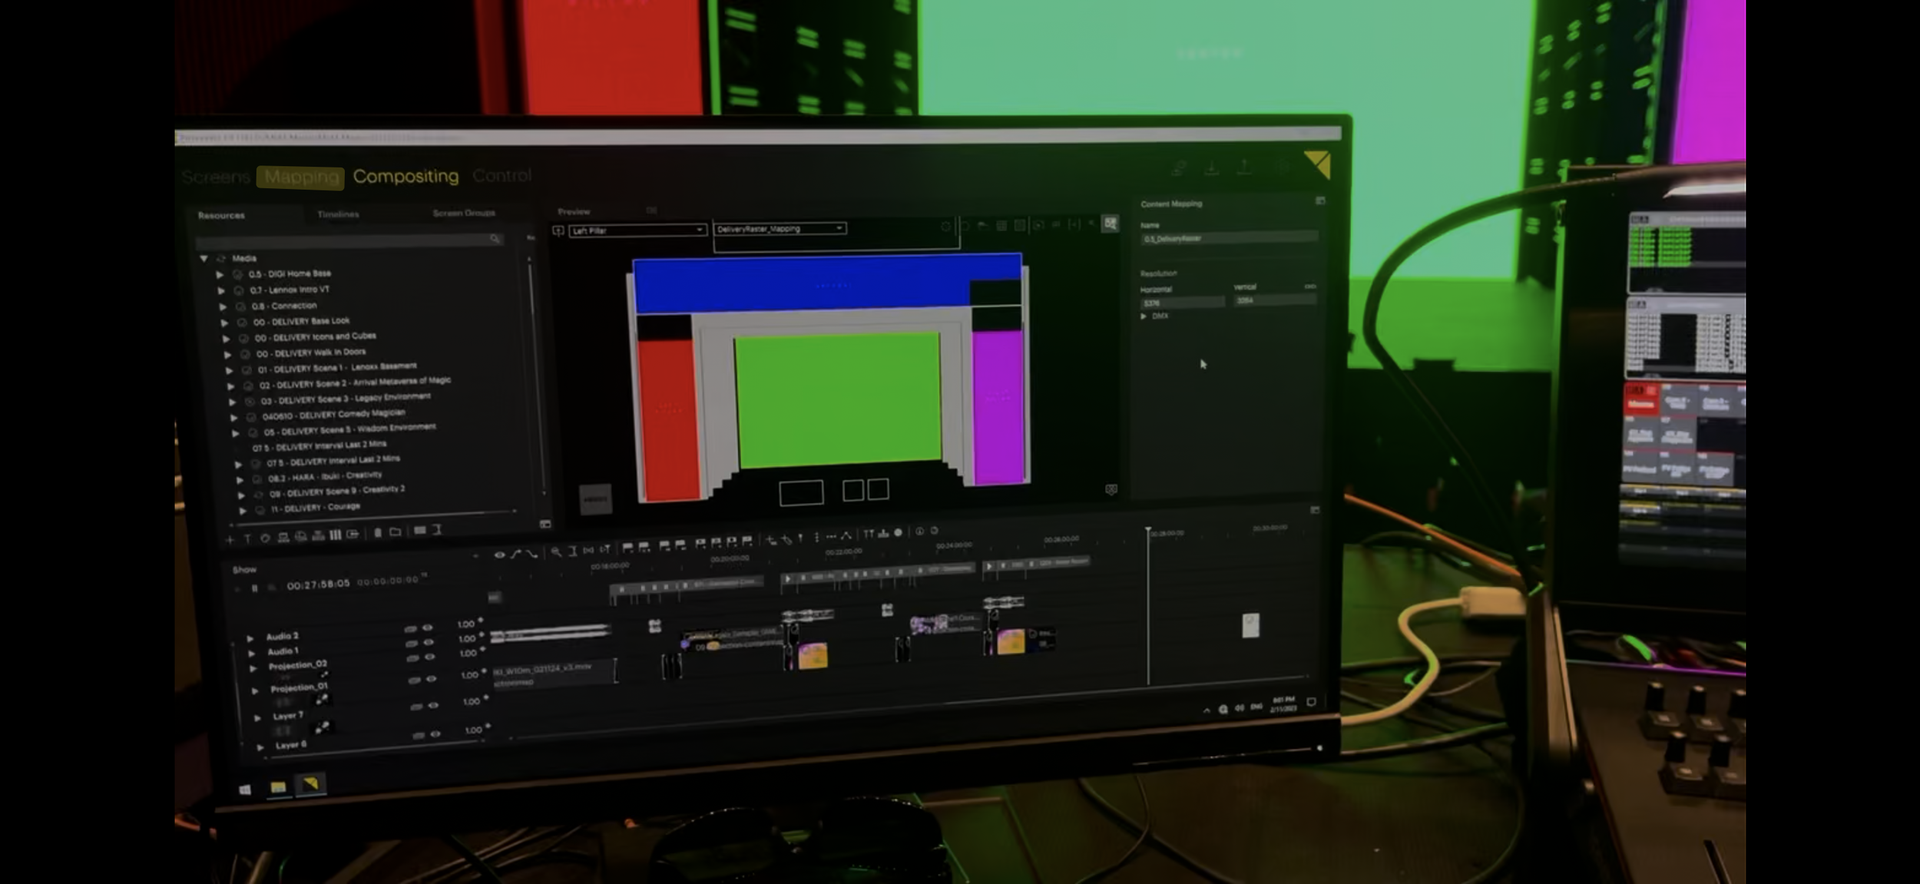Select the Resources panel tab
This screenshot has height=884, width=1920.
221,215
